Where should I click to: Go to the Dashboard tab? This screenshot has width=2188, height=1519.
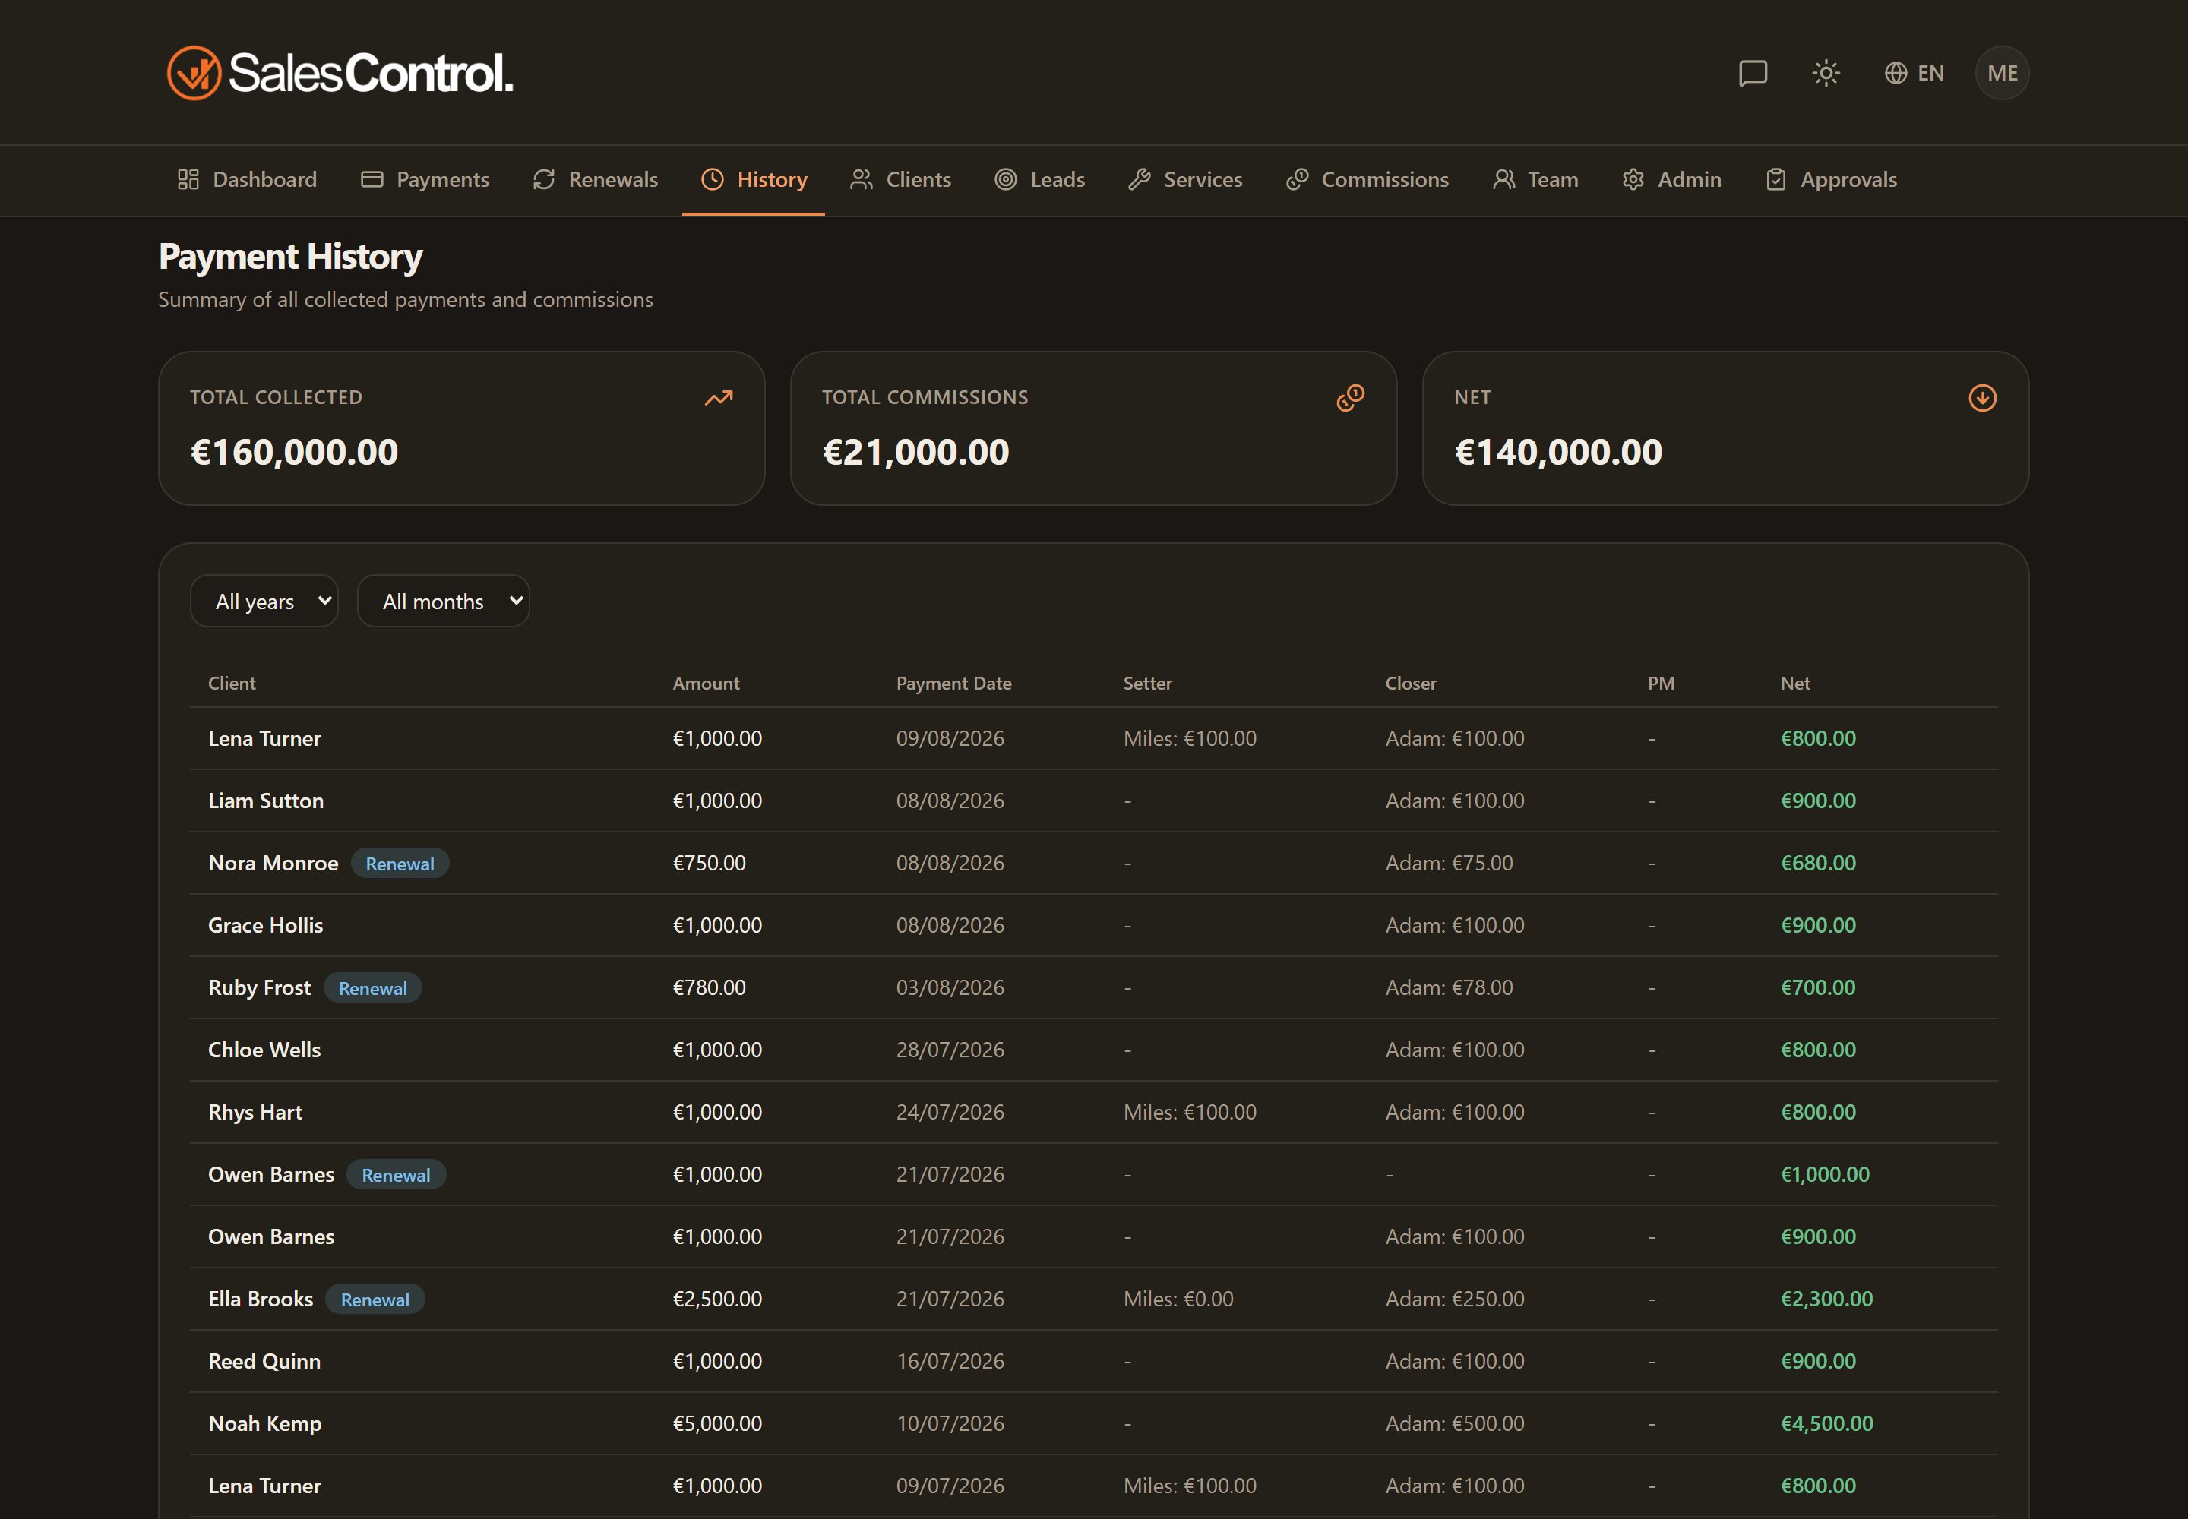(247, 180)
